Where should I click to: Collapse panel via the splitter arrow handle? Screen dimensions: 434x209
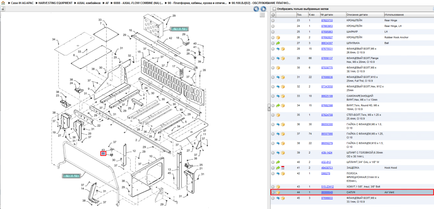269,108
